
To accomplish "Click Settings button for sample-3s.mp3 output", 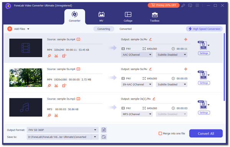I will tap(204, 113).
